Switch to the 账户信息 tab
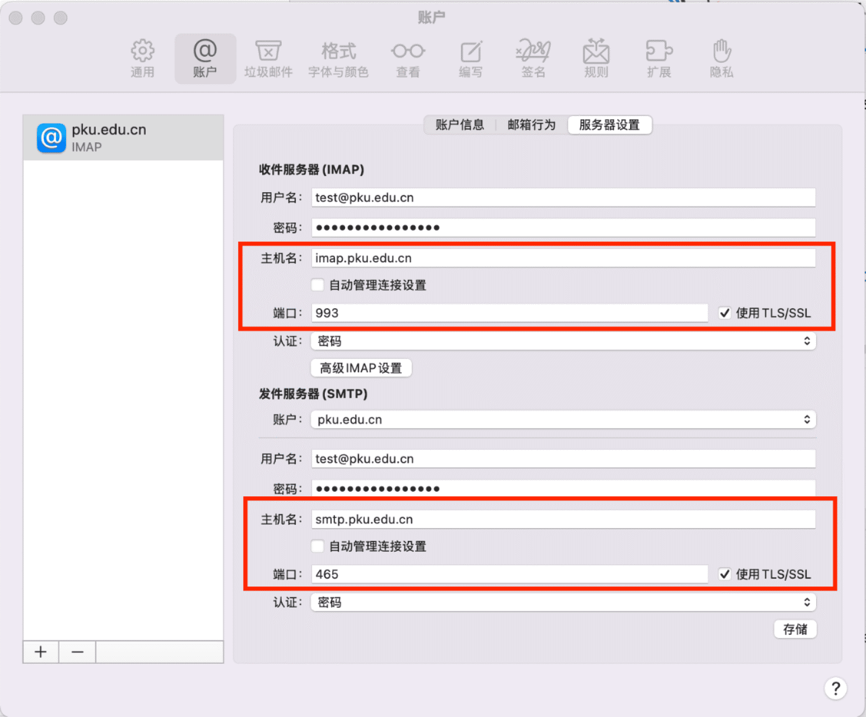The image size is (866, 717). pos(460,125)
